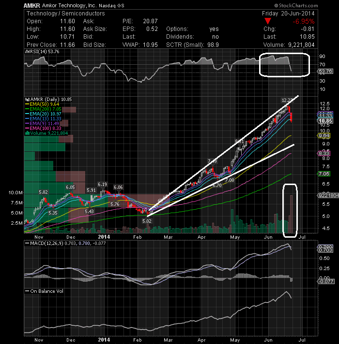Click the SCTR (Small) value 98.9
The height and width of the screenshot is (344, 339).
pyautogui.click(x=213, y=45)
